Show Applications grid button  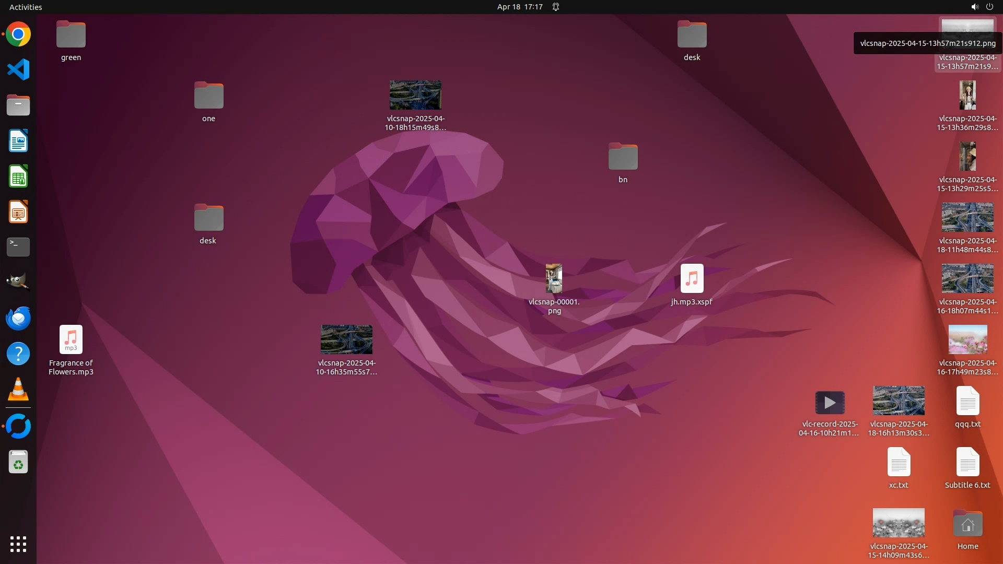pyautogui.click(x=18, y=544)
